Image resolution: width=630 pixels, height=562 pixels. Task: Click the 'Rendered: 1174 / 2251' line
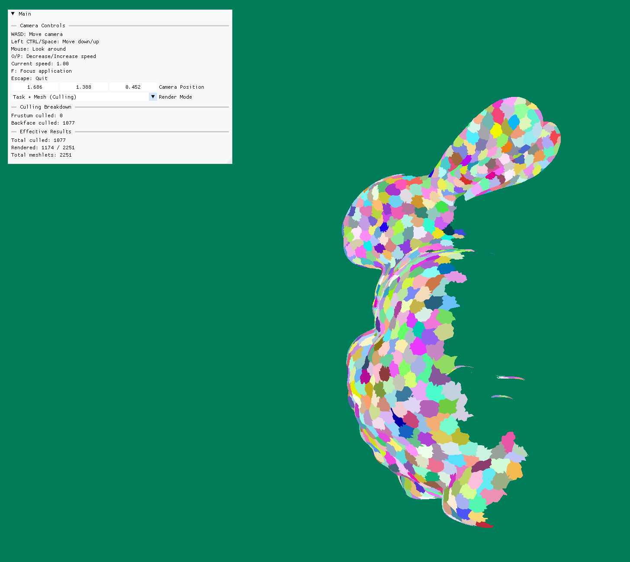pyautogui.click(x=43, y=148)
